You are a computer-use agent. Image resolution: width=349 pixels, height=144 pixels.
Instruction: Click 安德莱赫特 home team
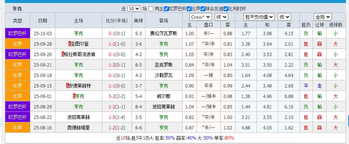click(x=80, y=86)
